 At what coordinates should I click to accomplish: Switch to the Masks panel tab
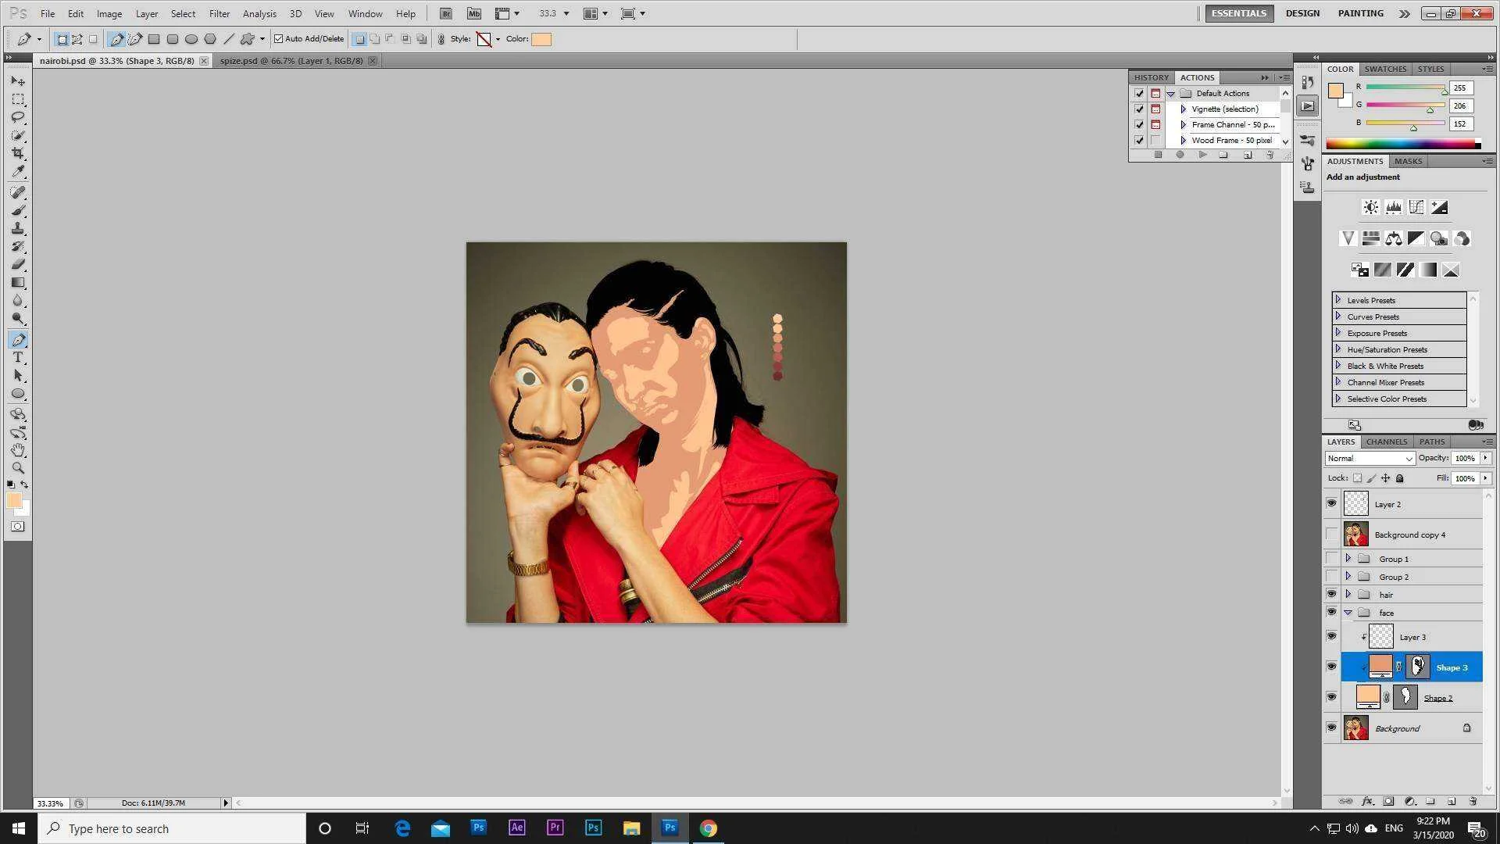pos(1408,161)
